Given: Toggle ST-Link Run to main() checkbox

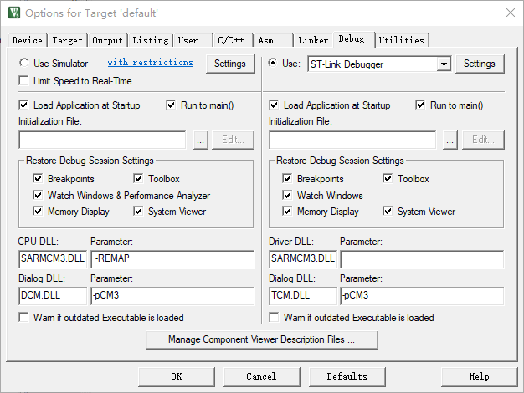Looking at the screenshot, I should [420, 105].
